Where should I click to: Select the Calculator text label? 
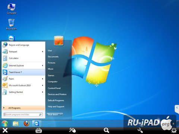pyautogui.click(x=14, y=58)
